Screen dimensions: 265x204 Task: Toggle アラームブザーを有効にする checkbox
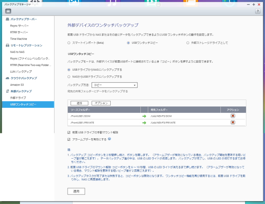point(69,140)
